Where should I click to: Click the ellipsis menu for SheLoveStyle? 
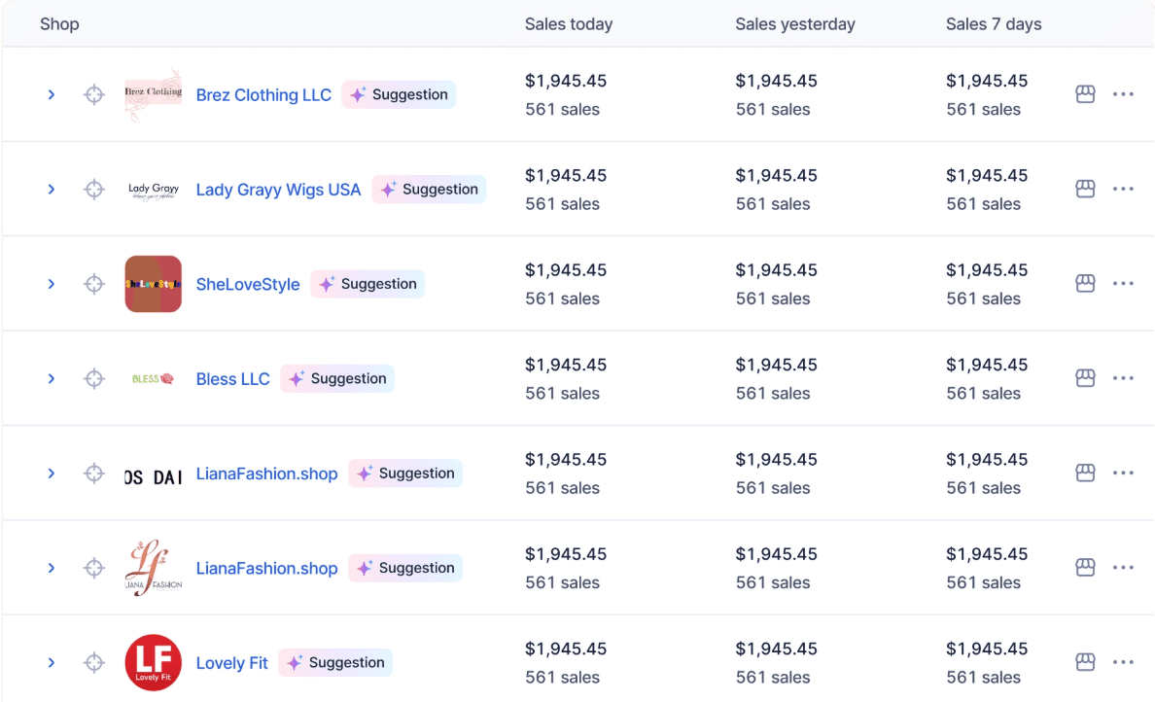click(x=1123, y=283)
